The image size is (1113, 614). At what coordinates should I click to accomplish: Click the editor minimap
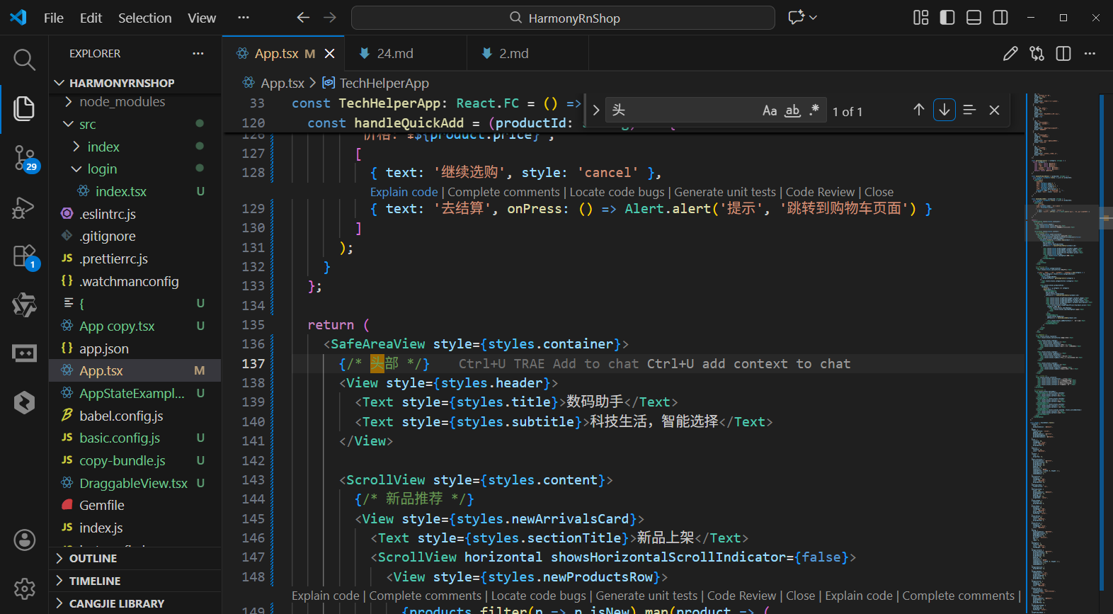(x=1061, y=354)
